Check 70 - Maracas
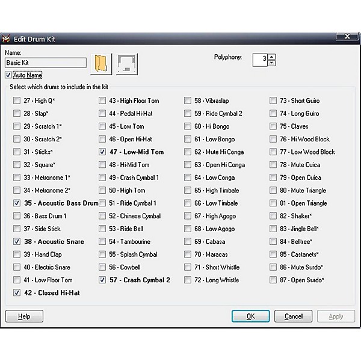The width and height of the screenshot is (361, 361). point(188,255)
